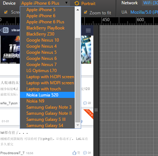Select Samsung Galaxy S III
Screen dimensions: 158x156
pos(47,119)
